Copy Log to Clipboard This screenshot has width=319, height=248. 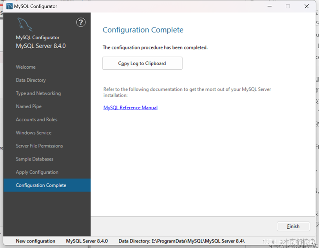[142, 64]
